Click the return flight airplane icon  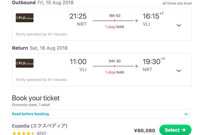coord(137,66)
